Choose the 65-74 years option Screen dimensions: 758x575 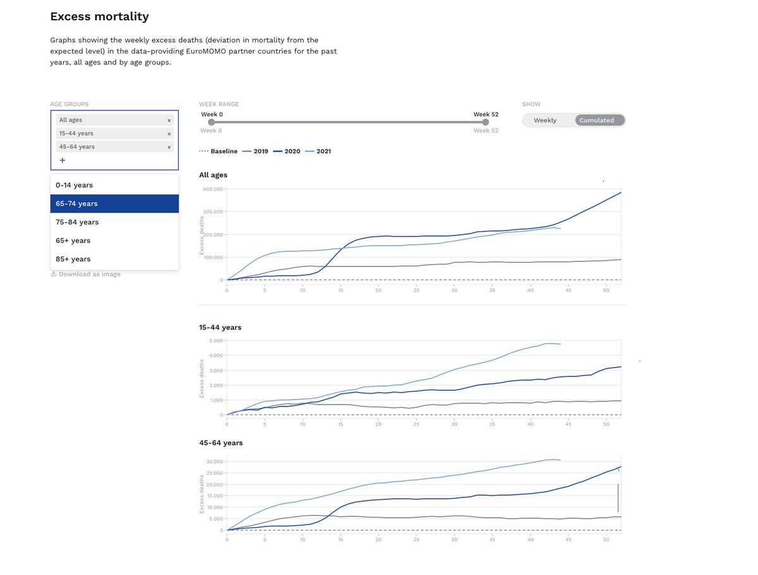point(114,203)
